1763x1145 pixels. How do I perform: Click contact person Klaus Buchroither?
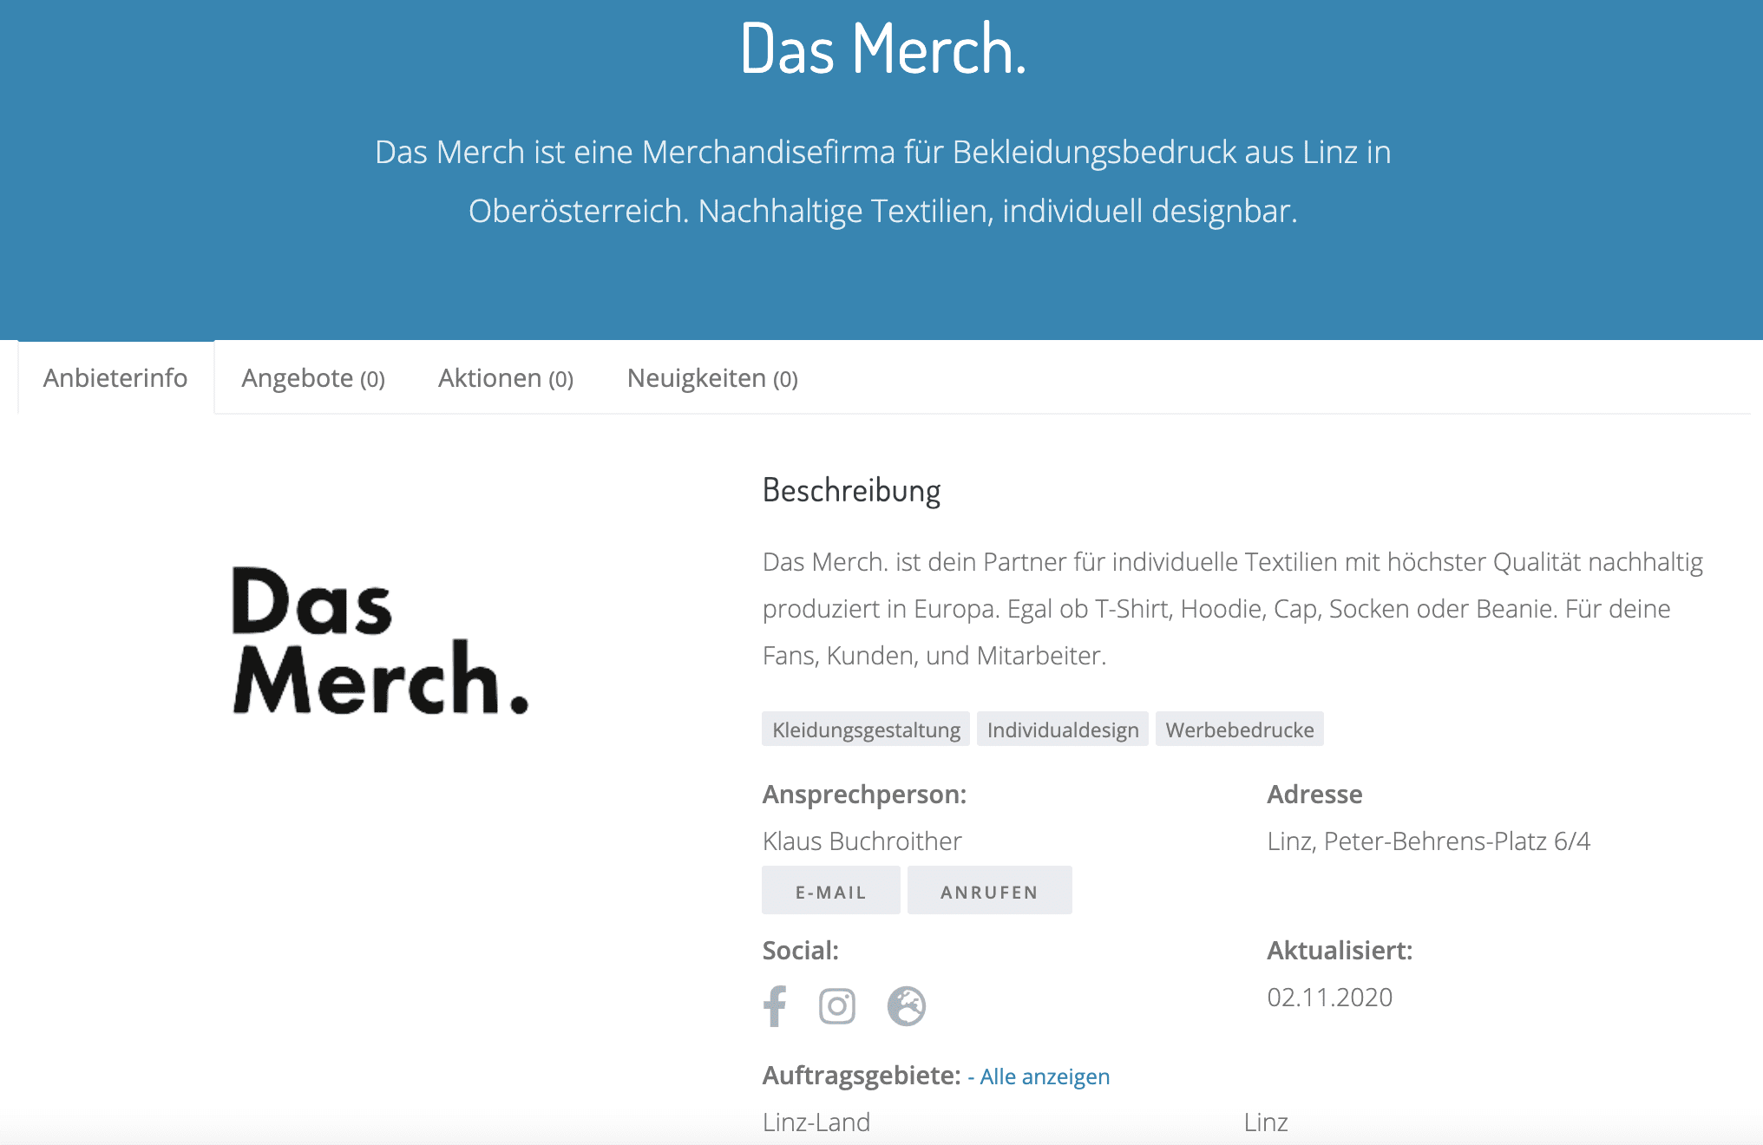(862, 840)
